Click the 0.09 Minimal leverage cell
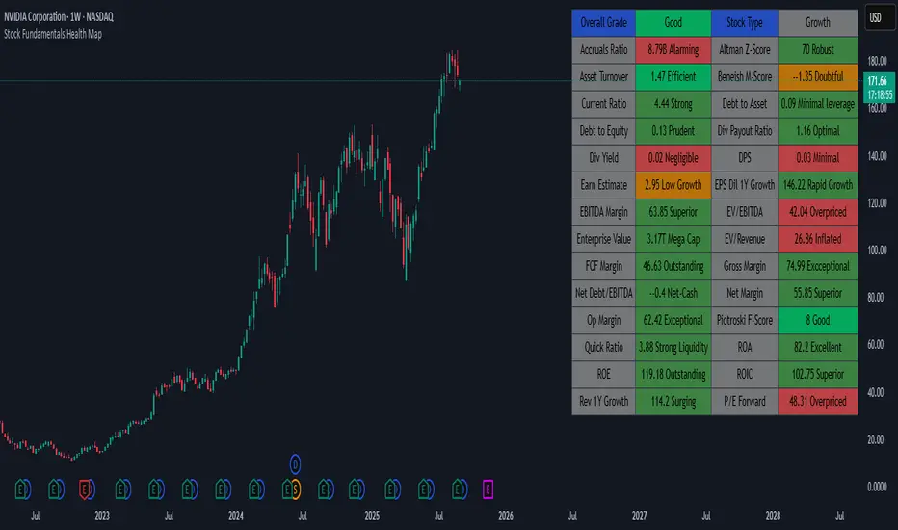 click(x=818, y=104)
